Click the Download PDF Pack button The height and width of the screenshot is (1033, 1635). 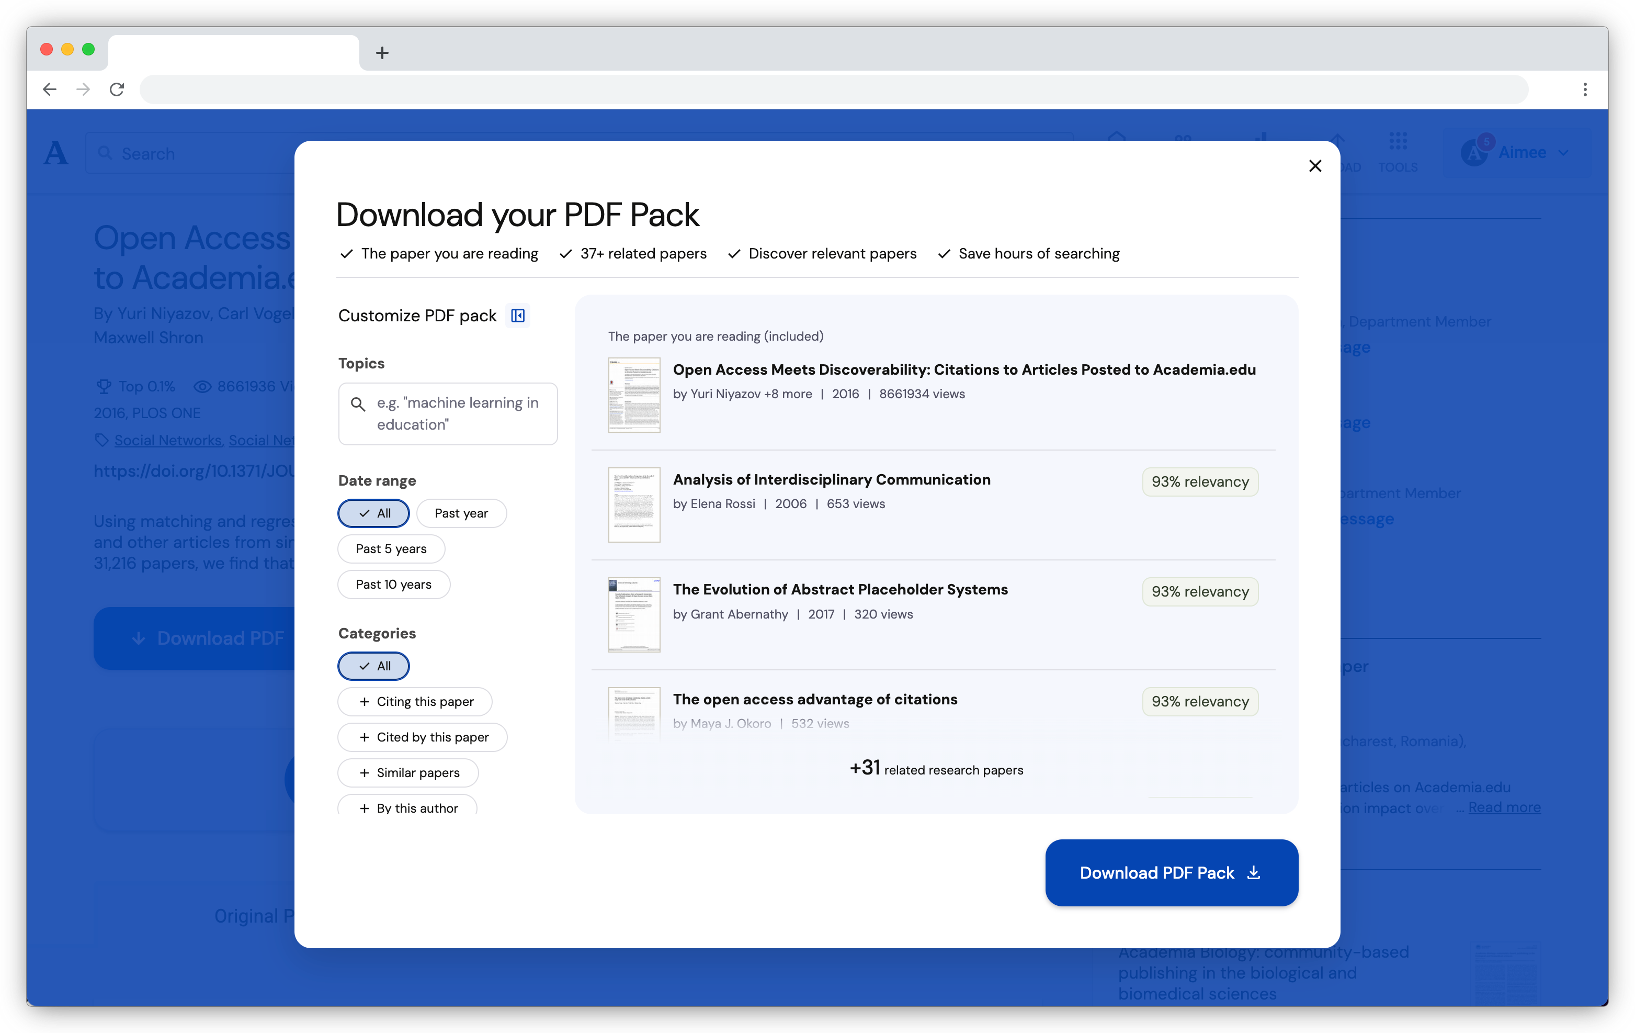pos(1171,872)
